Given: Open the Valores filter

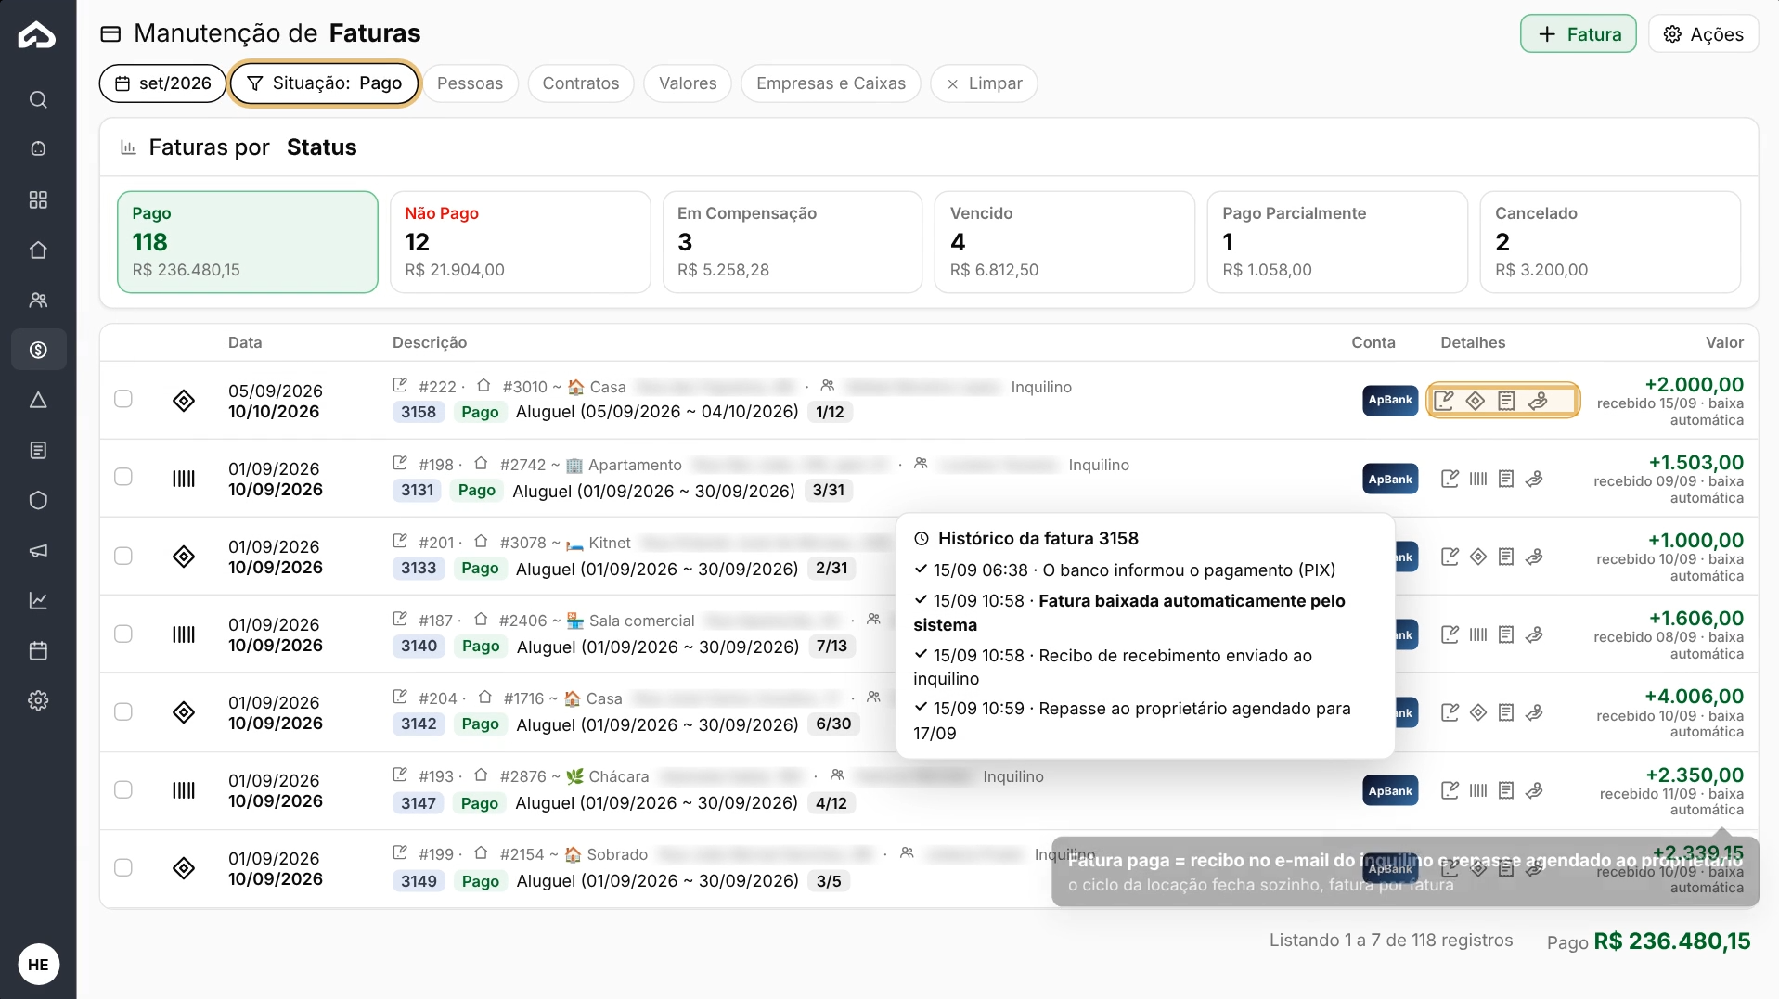Looking at the screenshot, I should point(688,83).
